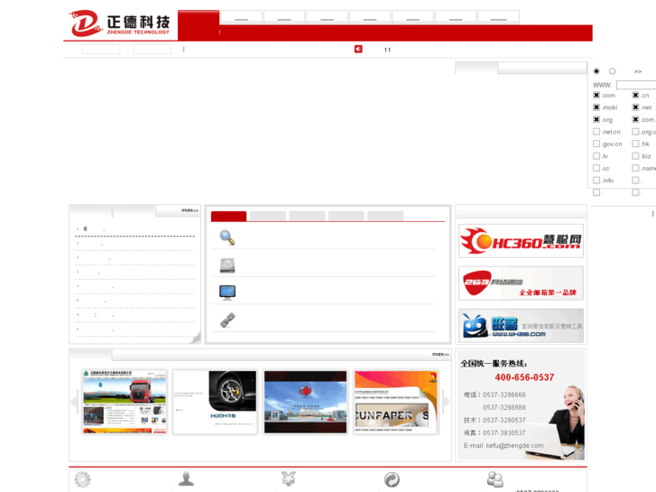Viewport: 656px width, 492px height.
Task: Uncheck the .mobi domain checkbox
Action: point(596,107)
